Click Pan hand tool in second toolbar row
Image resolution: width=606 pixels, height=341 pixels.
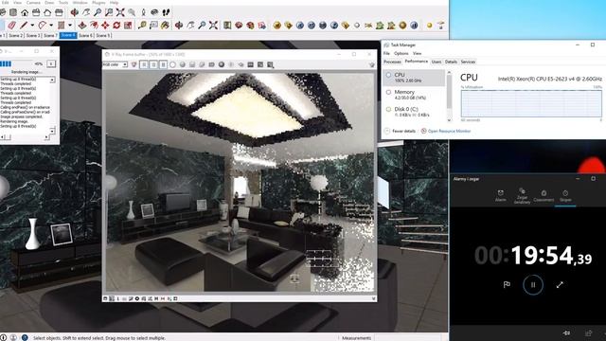click(190, 26)
